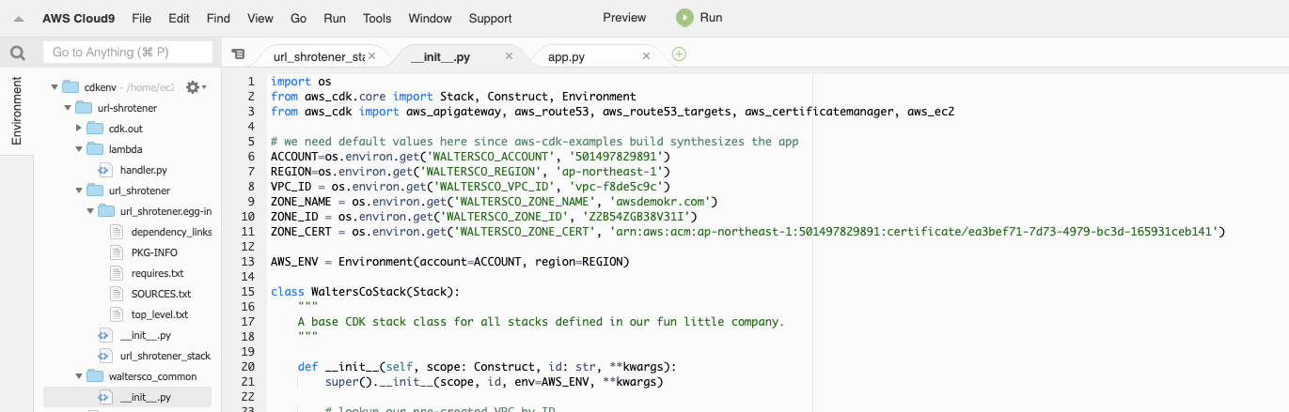Open the AWS Cloud9 menu

tap(80, 18)
